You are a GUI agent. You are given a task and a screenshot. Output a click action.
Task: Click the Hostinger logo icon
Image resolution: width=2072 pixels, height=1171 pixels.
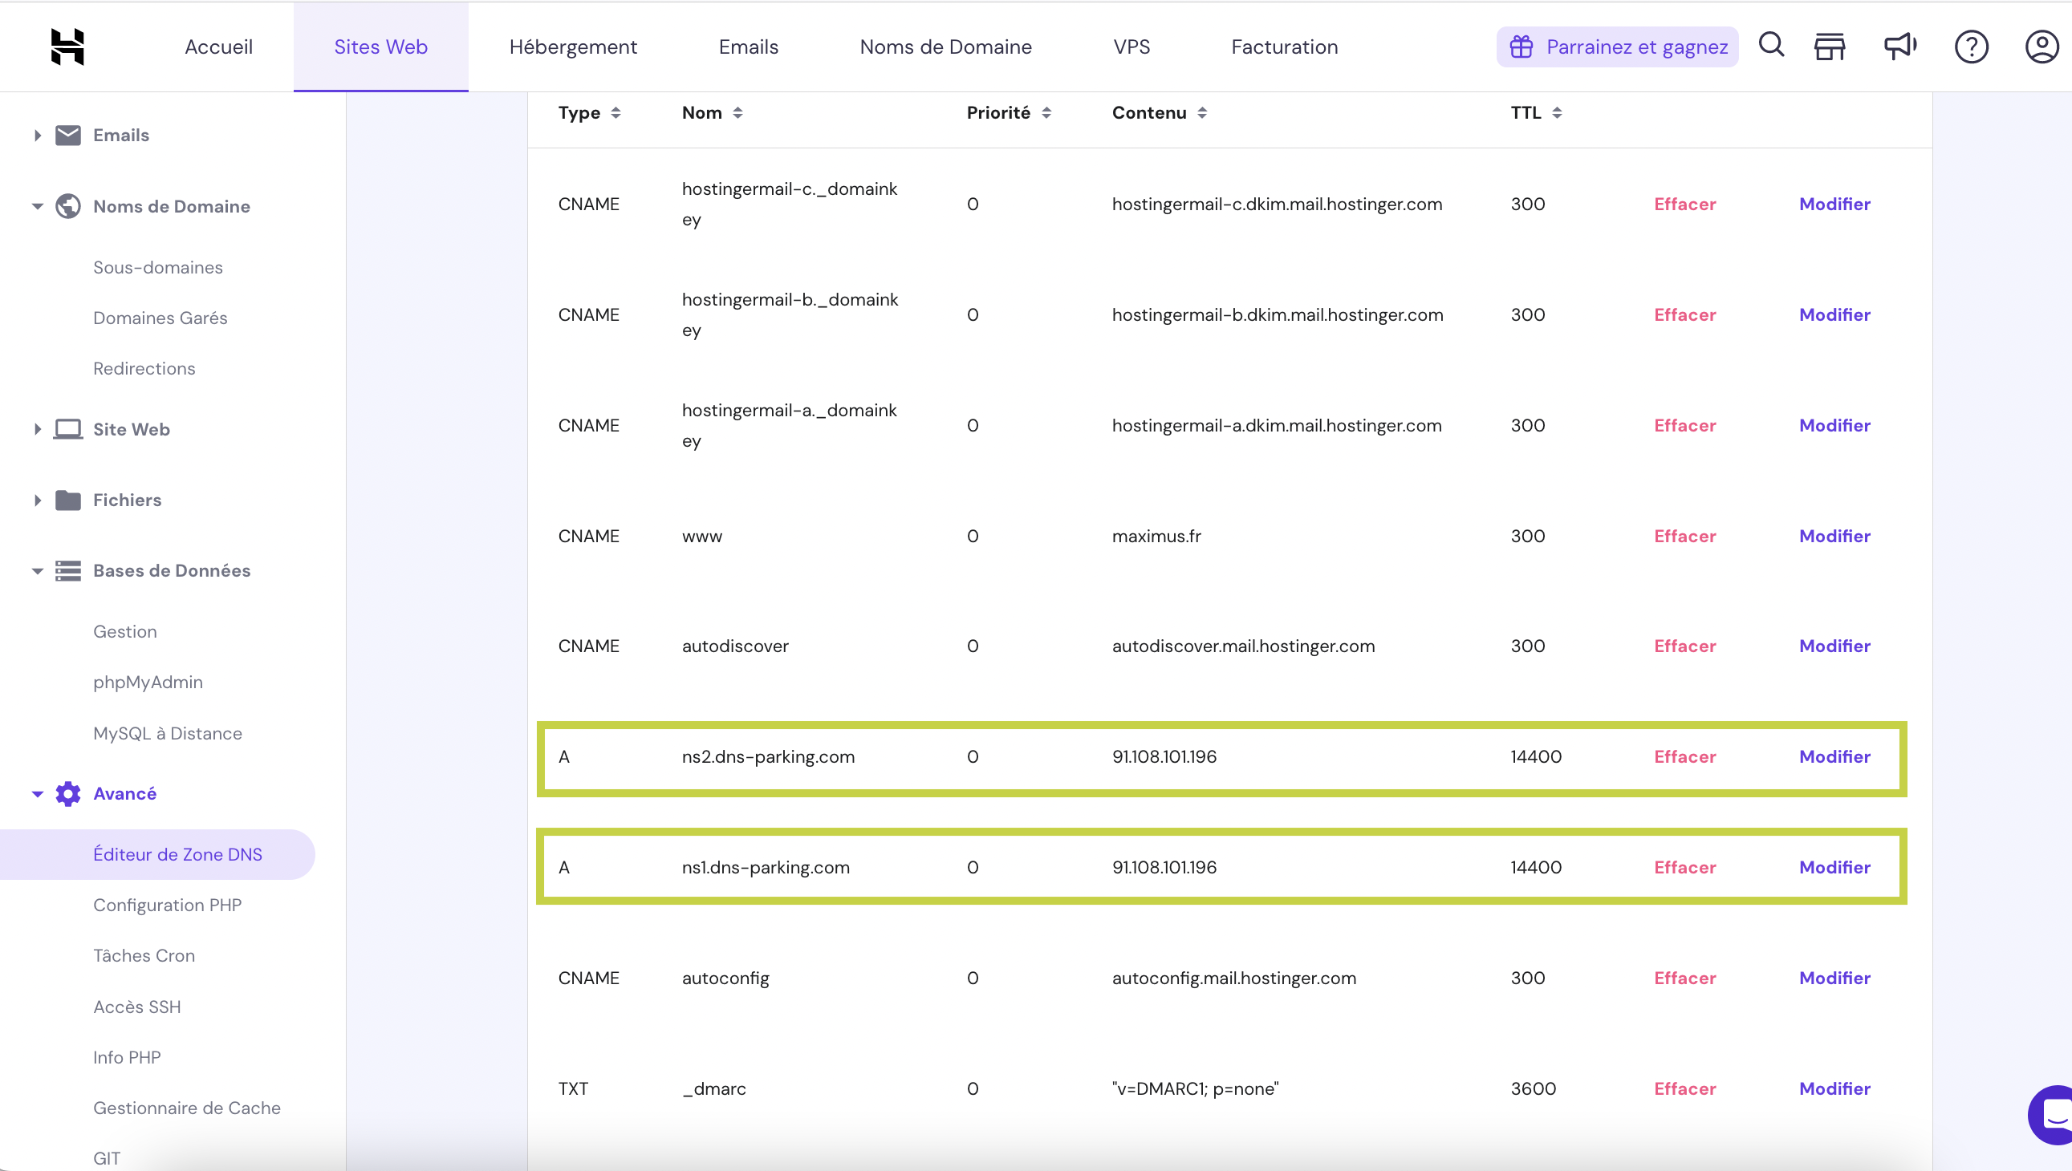click(67, 47)
